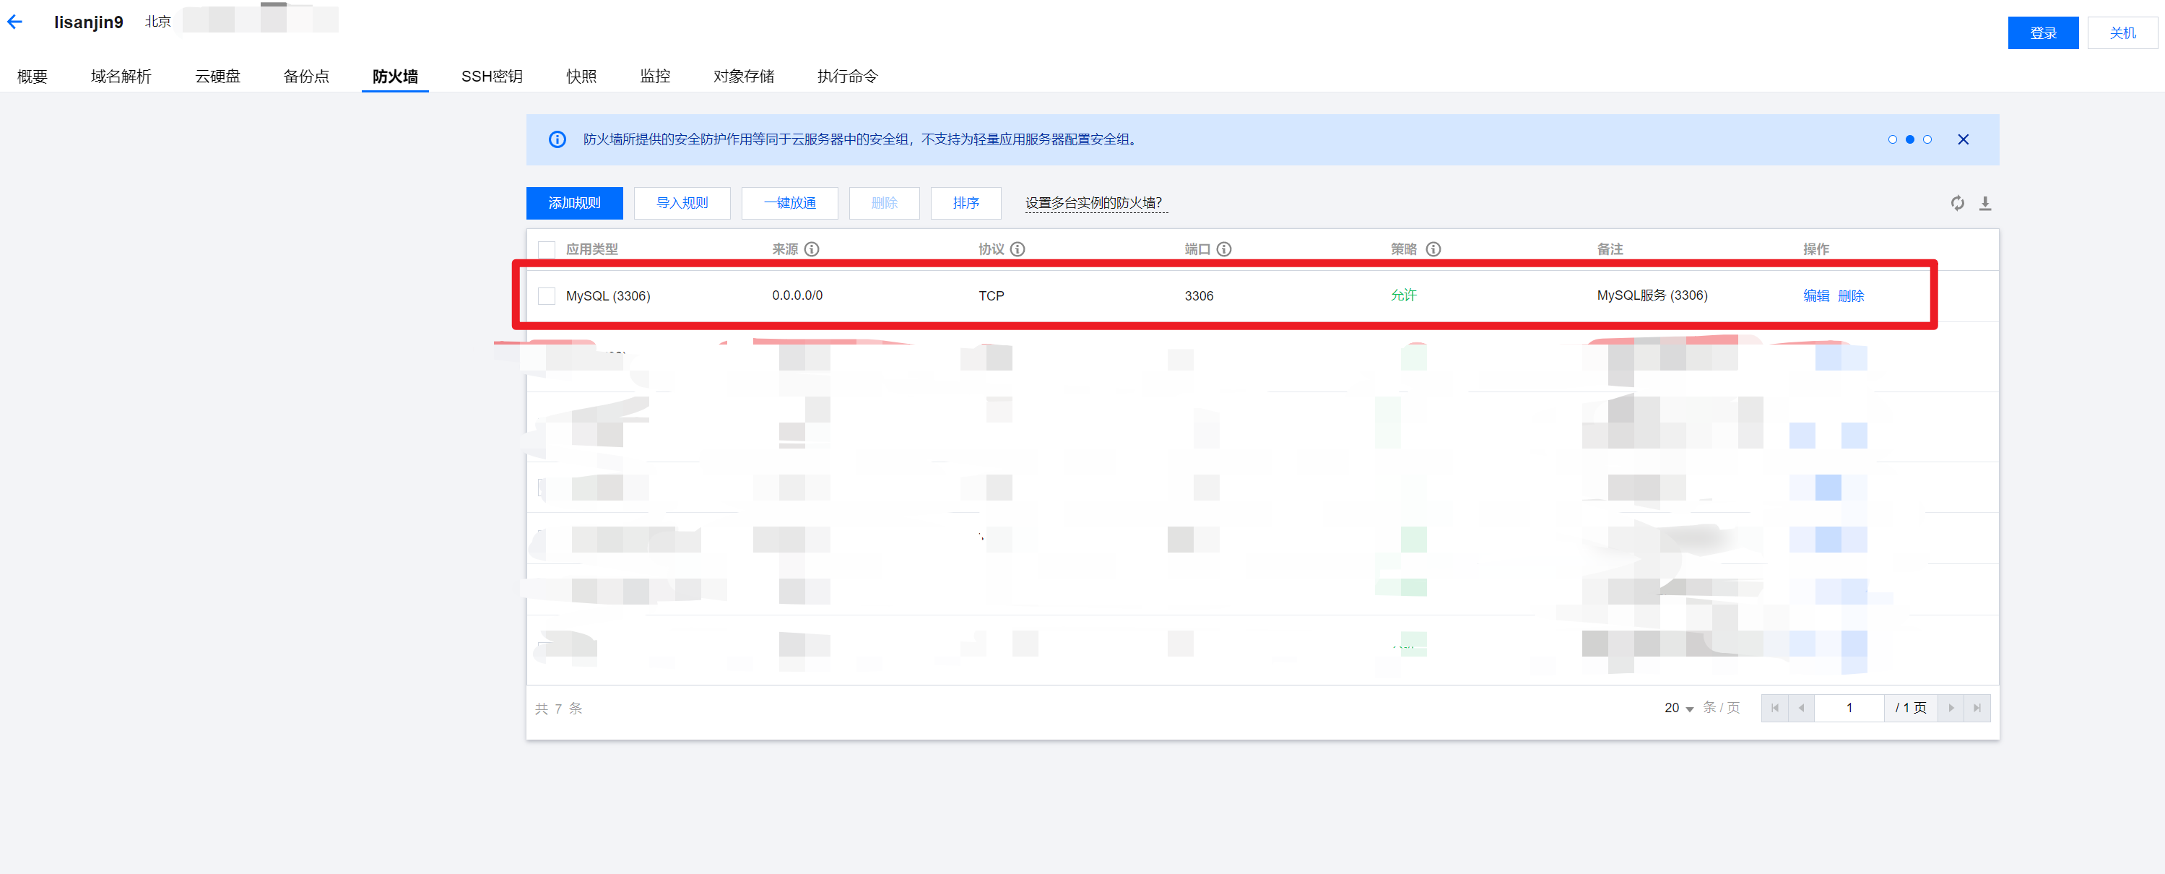This screenshot has height=874, width=2165.
Task: Open info tooltip next to 来源
Action: pos(812,250)
